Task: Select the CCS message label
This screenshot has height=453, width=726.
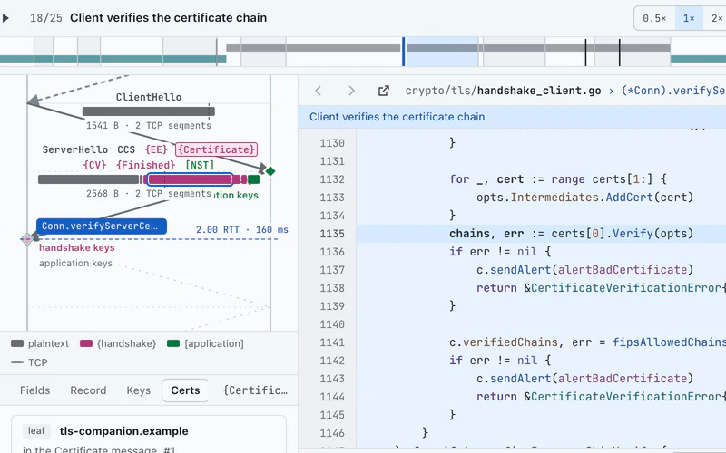Action: (126, 149)
